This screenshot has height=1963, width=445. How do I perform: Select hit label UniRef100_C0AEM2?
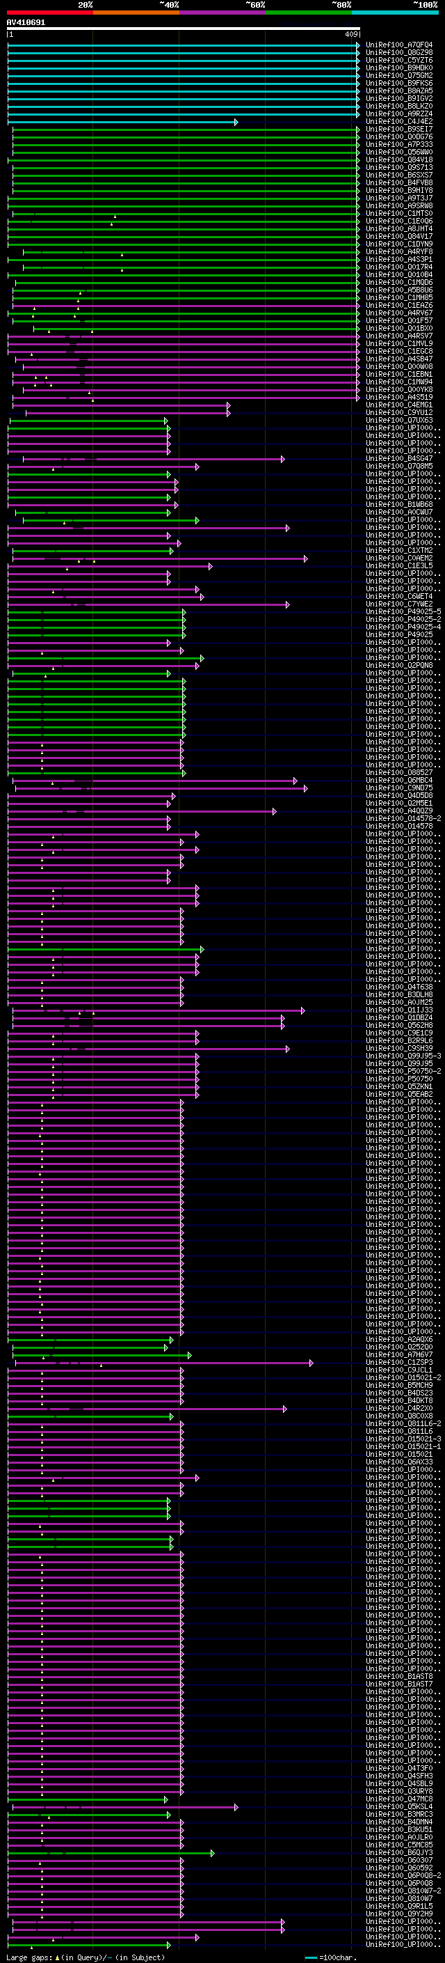(399, 558)
